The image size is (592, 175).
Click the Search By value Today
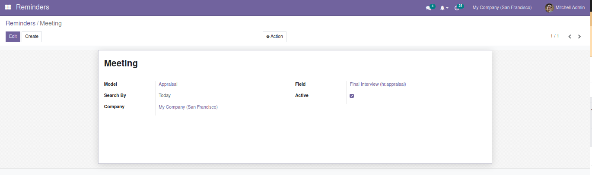pos(165,96)
